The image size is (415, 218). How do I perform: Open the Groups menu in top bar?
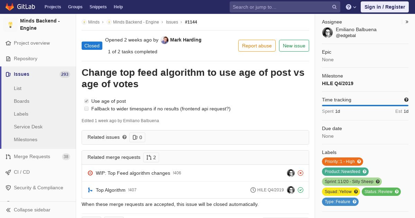click(75, 7)
